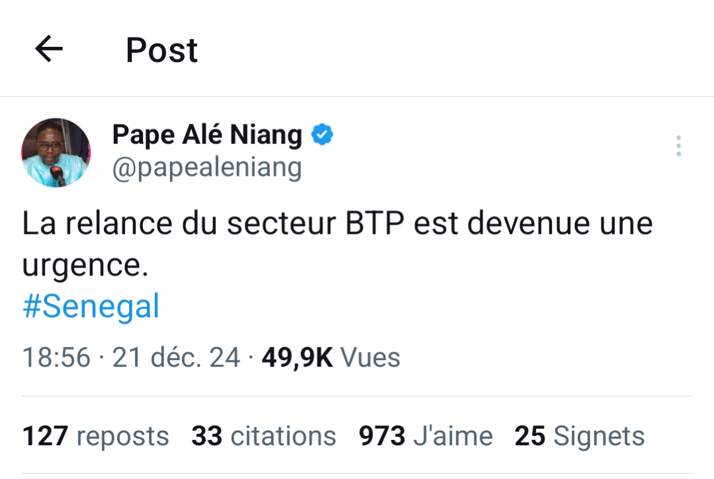Click Pape Alé Niang's profile picture
This screenshot has width=714, height=479.
tap(56, 152)
